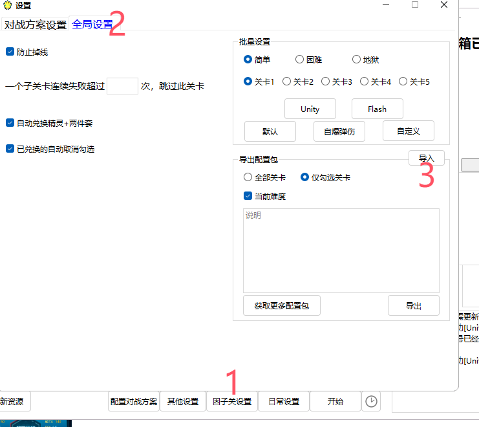Apply the 默认 batch setting

point(270,131)
